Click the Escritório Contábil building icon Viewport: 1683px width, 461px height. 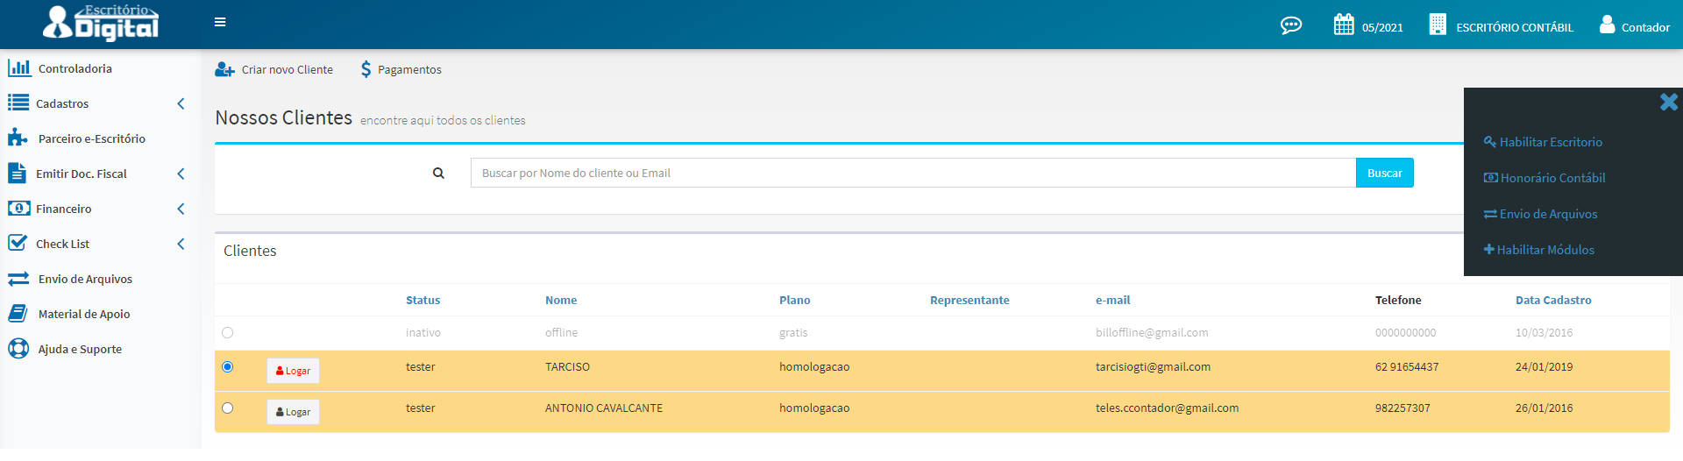point(1438,25)
